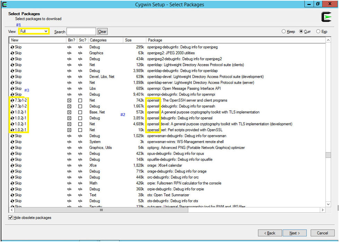Click the cycle icon for openjpeg-debuginfo row
This screenshot has height=242, width=339.
point(12,47)
